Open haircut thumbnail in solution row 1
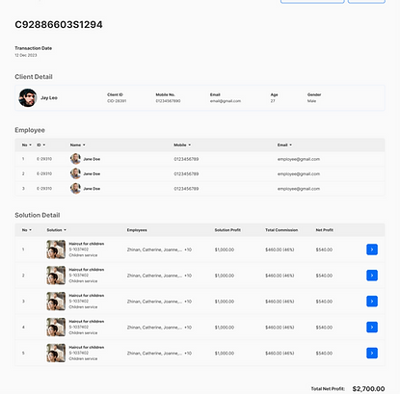Screen dimensions: 400x394 pos(56,250)
